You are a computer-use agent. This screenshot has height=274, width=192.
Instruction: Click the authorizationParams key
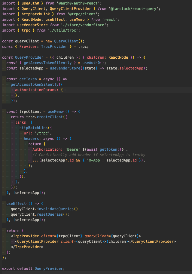coord(37,90)
